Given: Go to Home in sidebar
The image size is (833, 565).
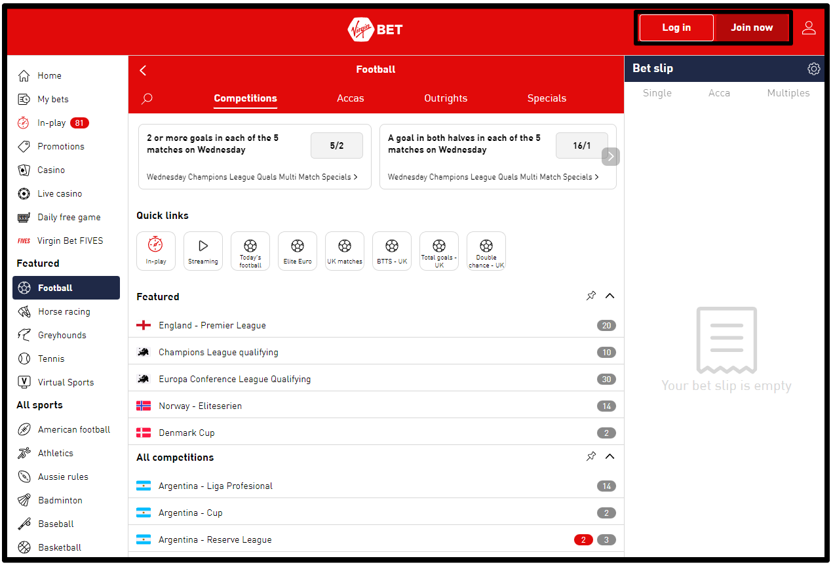Looking at the screenshot, I should pyautogui.click(x=66, y=75).
